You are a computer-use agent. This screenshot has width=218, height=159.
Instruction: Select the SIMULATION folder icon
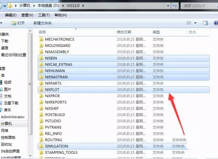pos(41,146)
